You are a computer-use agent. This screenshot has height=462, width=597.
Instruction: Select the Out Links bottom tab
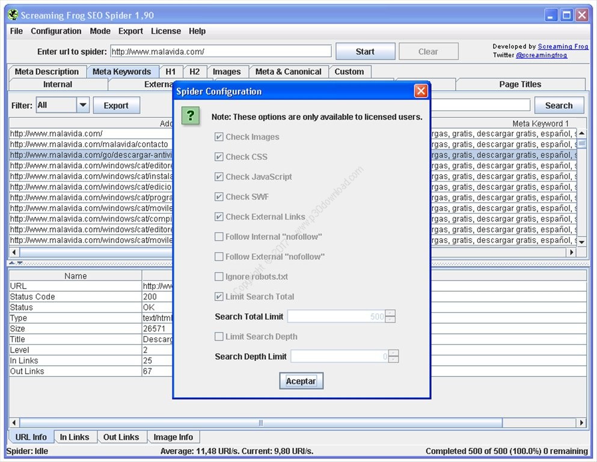tap(121, 437)
